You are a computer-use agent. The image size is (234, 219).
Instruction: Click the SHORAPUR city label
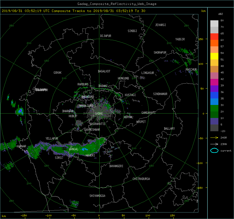pyautogui.click(x=160, y=53)
